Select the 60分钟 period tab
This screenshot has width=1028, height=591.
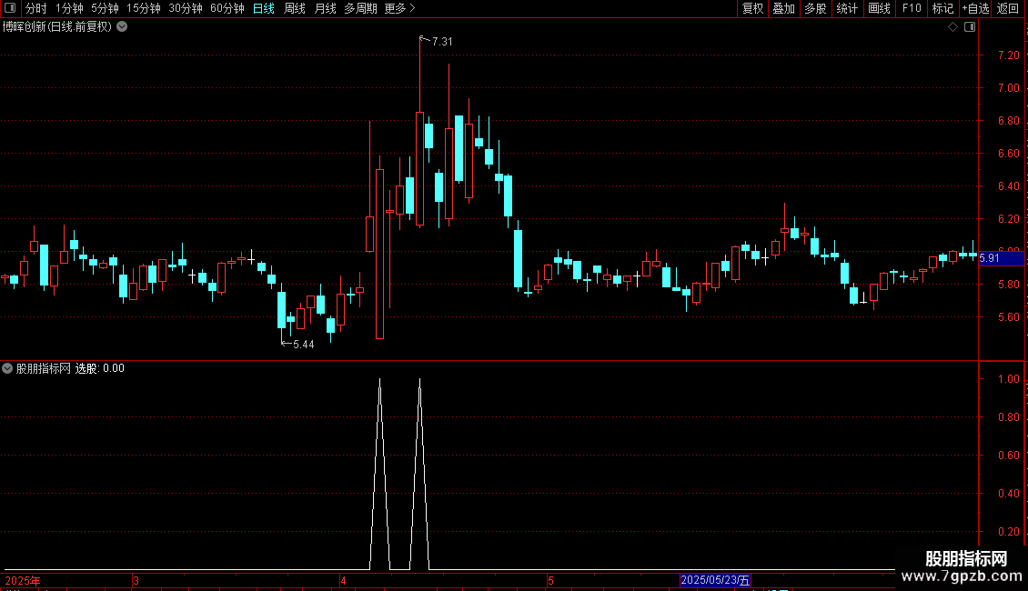click(227, 8)
